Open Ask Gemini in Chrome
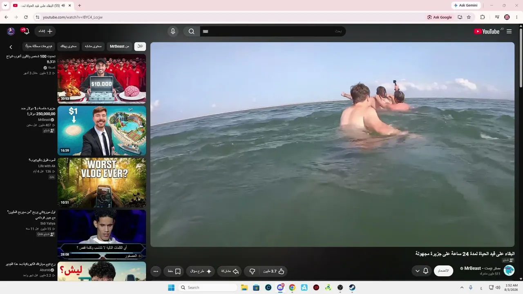This screenshot has height=294, width=523. click(466, 5)
